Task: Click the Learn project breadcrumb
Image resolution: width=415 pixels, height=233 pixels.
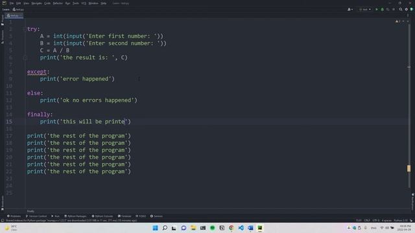Action: [6, 10]
